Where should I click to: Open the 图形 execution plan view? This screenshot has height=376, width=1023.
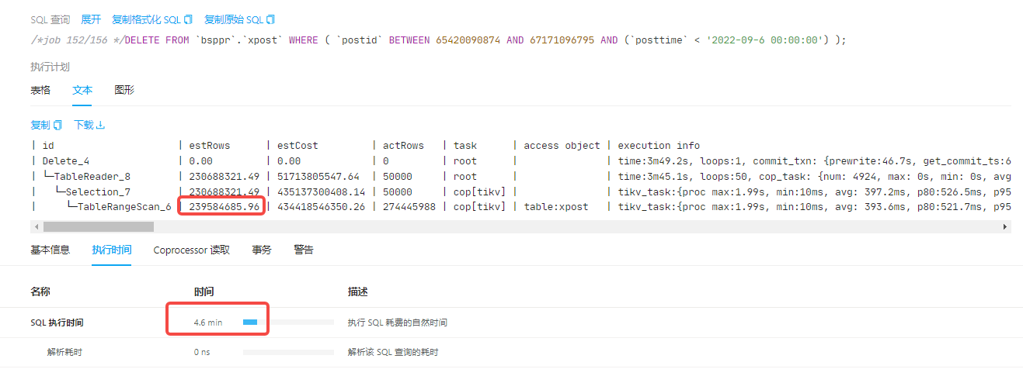click(124, 90)
